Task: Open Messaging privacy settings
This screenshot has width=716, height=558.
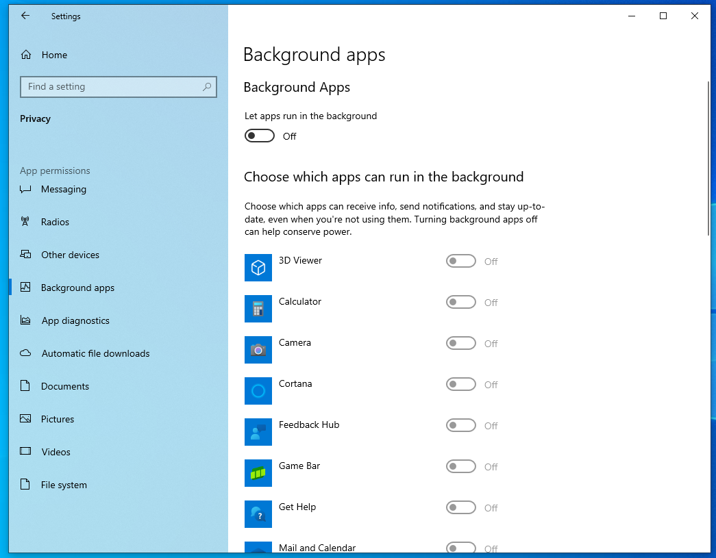Action: [119, 189]
